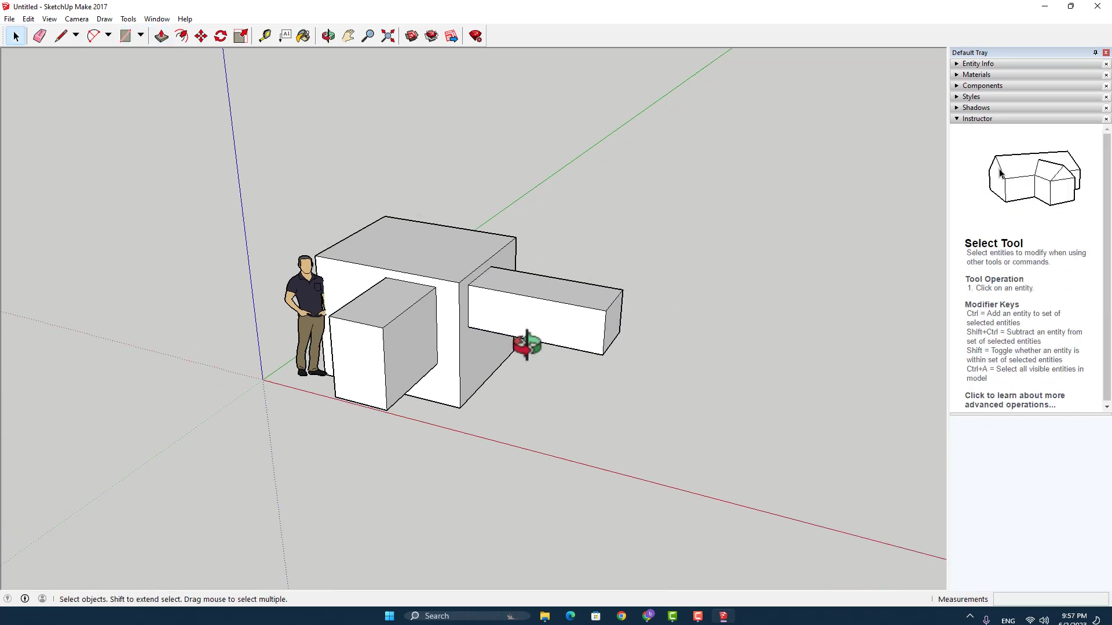Open the Camera menu
The image size is (1112, 625).
(76, 19)
